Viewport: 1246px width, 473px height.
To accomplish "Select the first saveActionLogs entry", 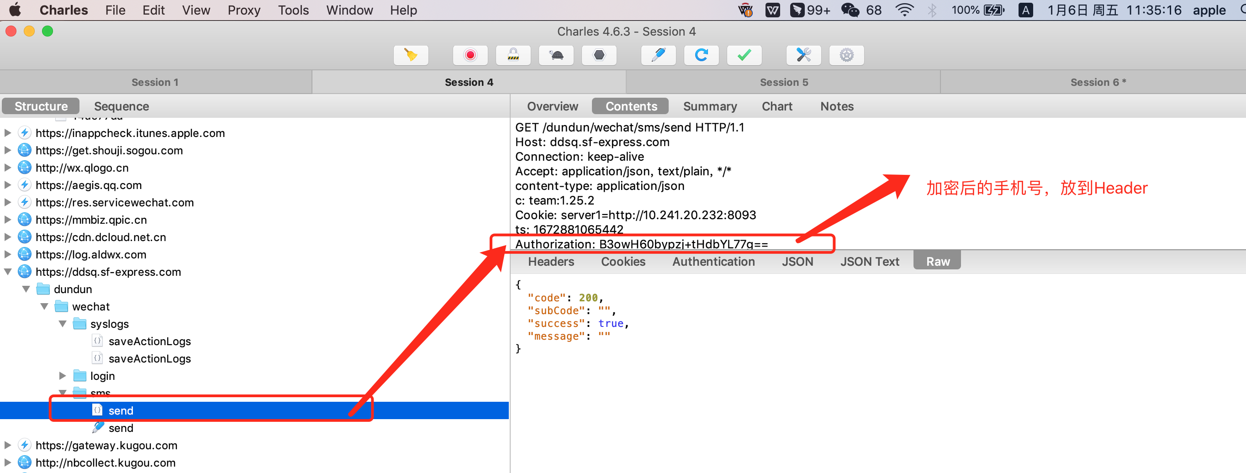I will pyautogui.click(x=149, y=342).
